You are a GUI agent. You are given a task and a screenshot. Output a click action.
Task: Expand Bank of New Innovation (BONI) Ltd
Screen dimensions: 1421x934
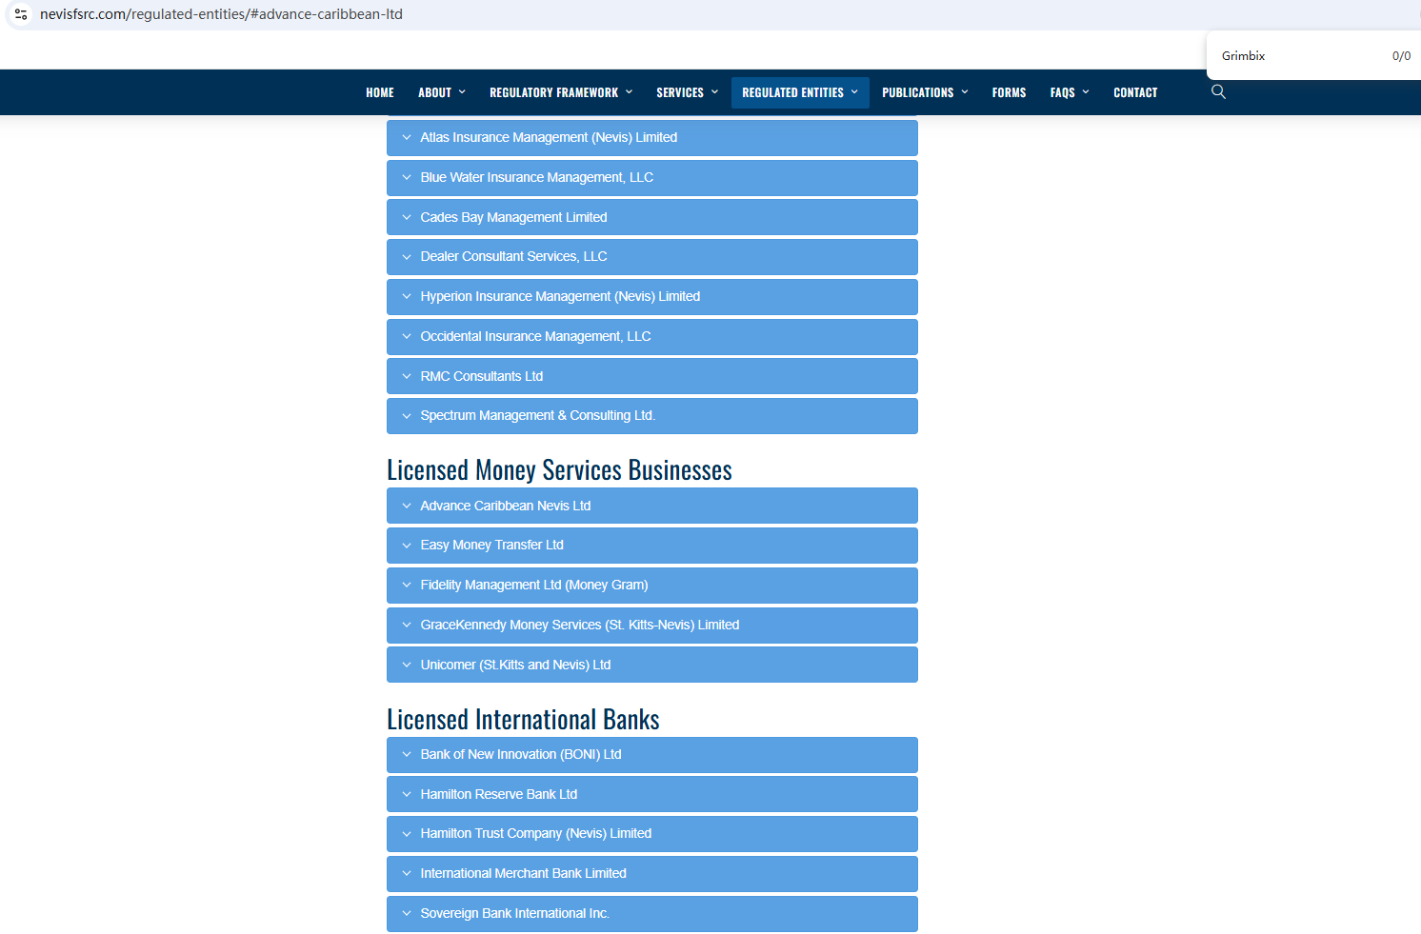(652, 755)
